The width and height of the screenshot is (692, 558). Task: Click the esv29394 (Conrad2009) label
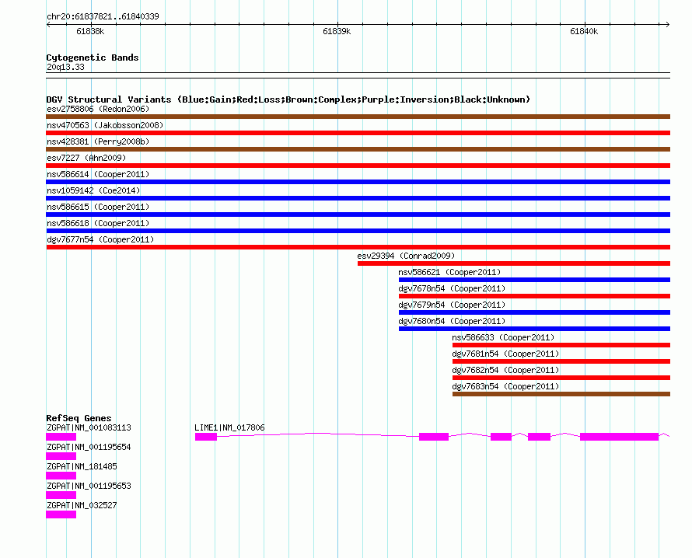coord(406,256)
